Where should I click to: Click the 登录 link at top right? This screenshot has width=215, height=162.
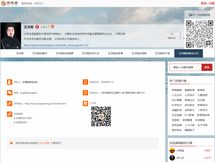203,4
